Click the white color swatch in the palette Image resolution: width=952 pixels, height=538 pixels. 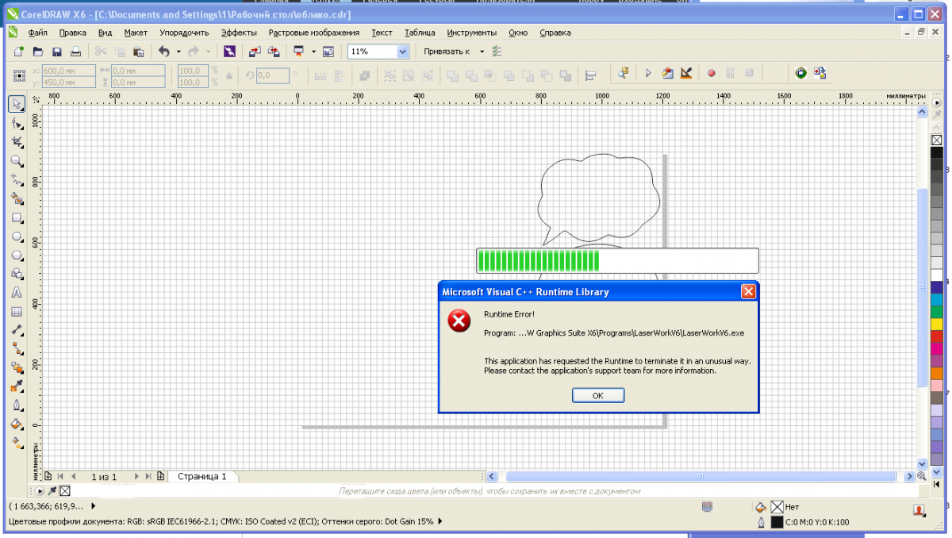point(937,275)
